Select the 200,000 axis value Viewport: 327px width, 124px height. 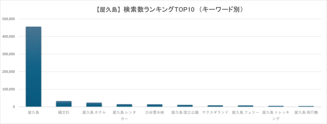tap(9, 72)
